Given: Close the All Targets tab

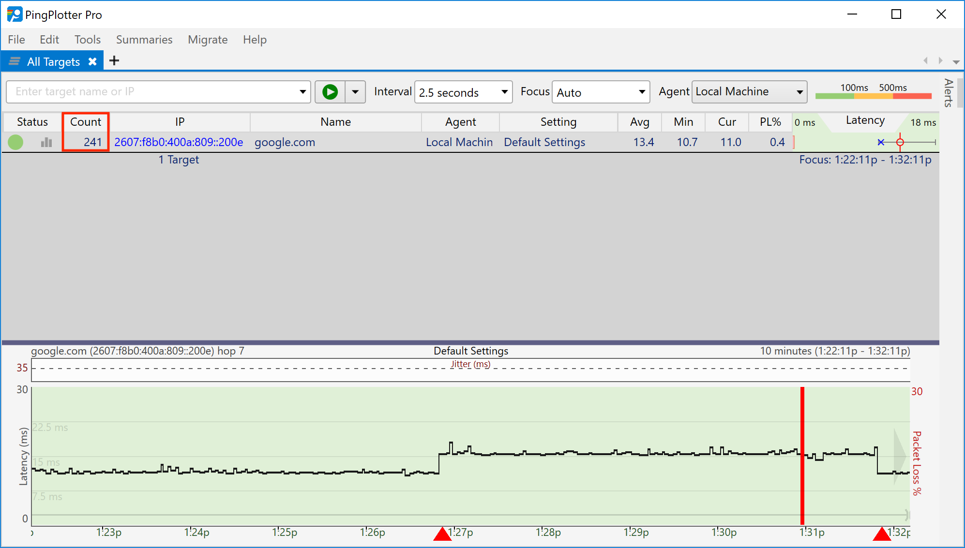Looking at the screenshot, I should (x=92, y=61).
